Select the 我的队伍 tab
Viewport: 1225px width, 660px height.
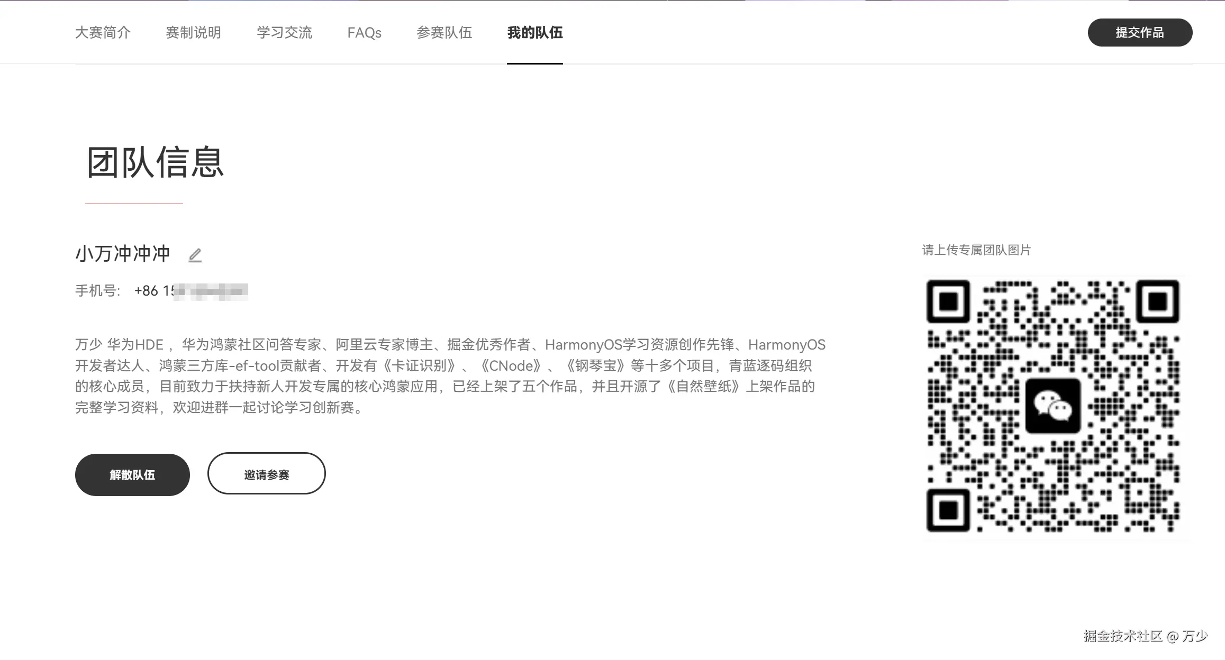coord(534,33)
